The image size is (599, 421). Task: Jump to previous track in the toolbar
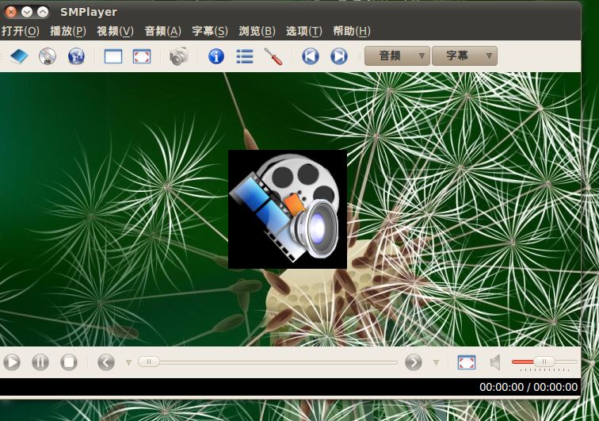click(x=311, y=56)
